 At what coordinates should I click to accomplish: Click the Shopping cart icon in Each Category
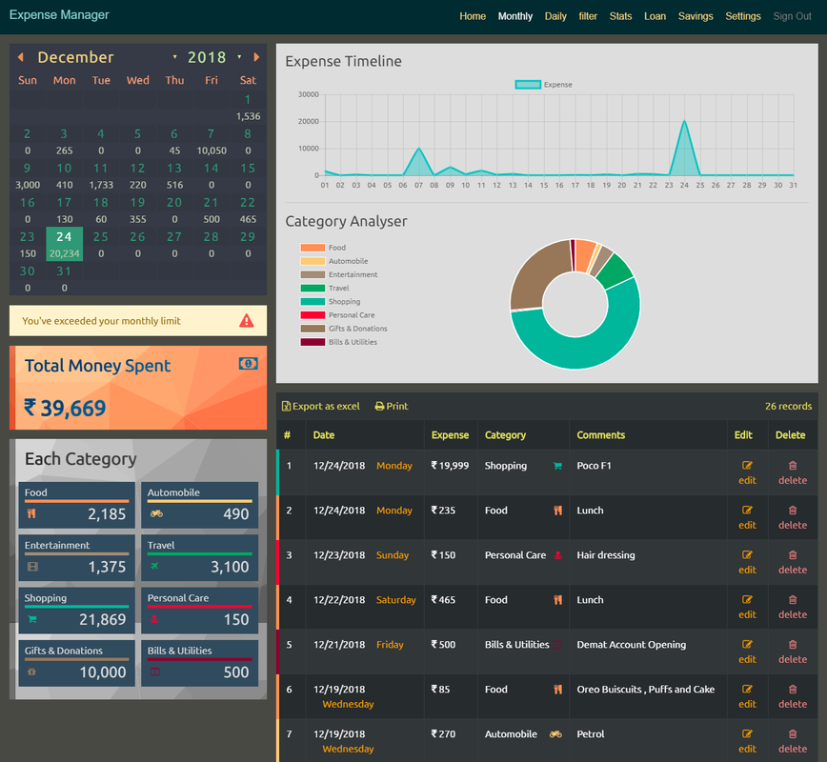(32, 619)
